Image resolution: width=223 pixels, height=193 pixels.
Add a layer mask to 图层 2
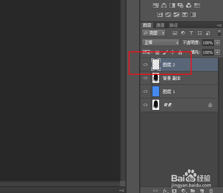174,191
